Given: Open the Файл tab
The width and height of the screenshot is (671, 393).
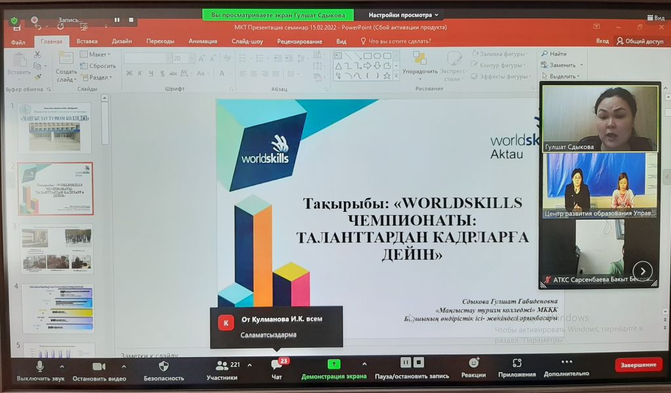Looking at the screenshot, I should [x=18, y=42].
